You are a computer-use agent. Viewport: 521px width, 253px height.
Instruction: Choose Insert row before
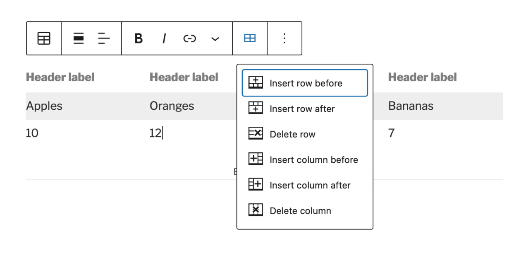[305, 83]
